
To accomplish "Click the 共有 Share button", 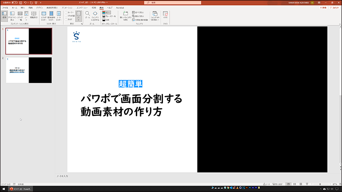I will click(x=323, y=8).
